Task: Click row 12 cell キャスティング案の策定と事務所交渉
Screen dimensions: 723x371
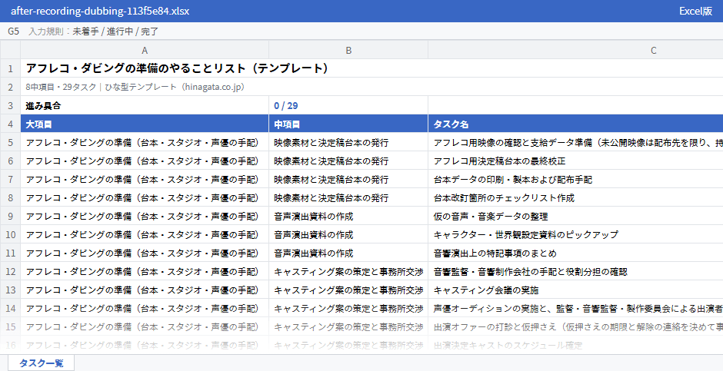Action: coord(348,272)
